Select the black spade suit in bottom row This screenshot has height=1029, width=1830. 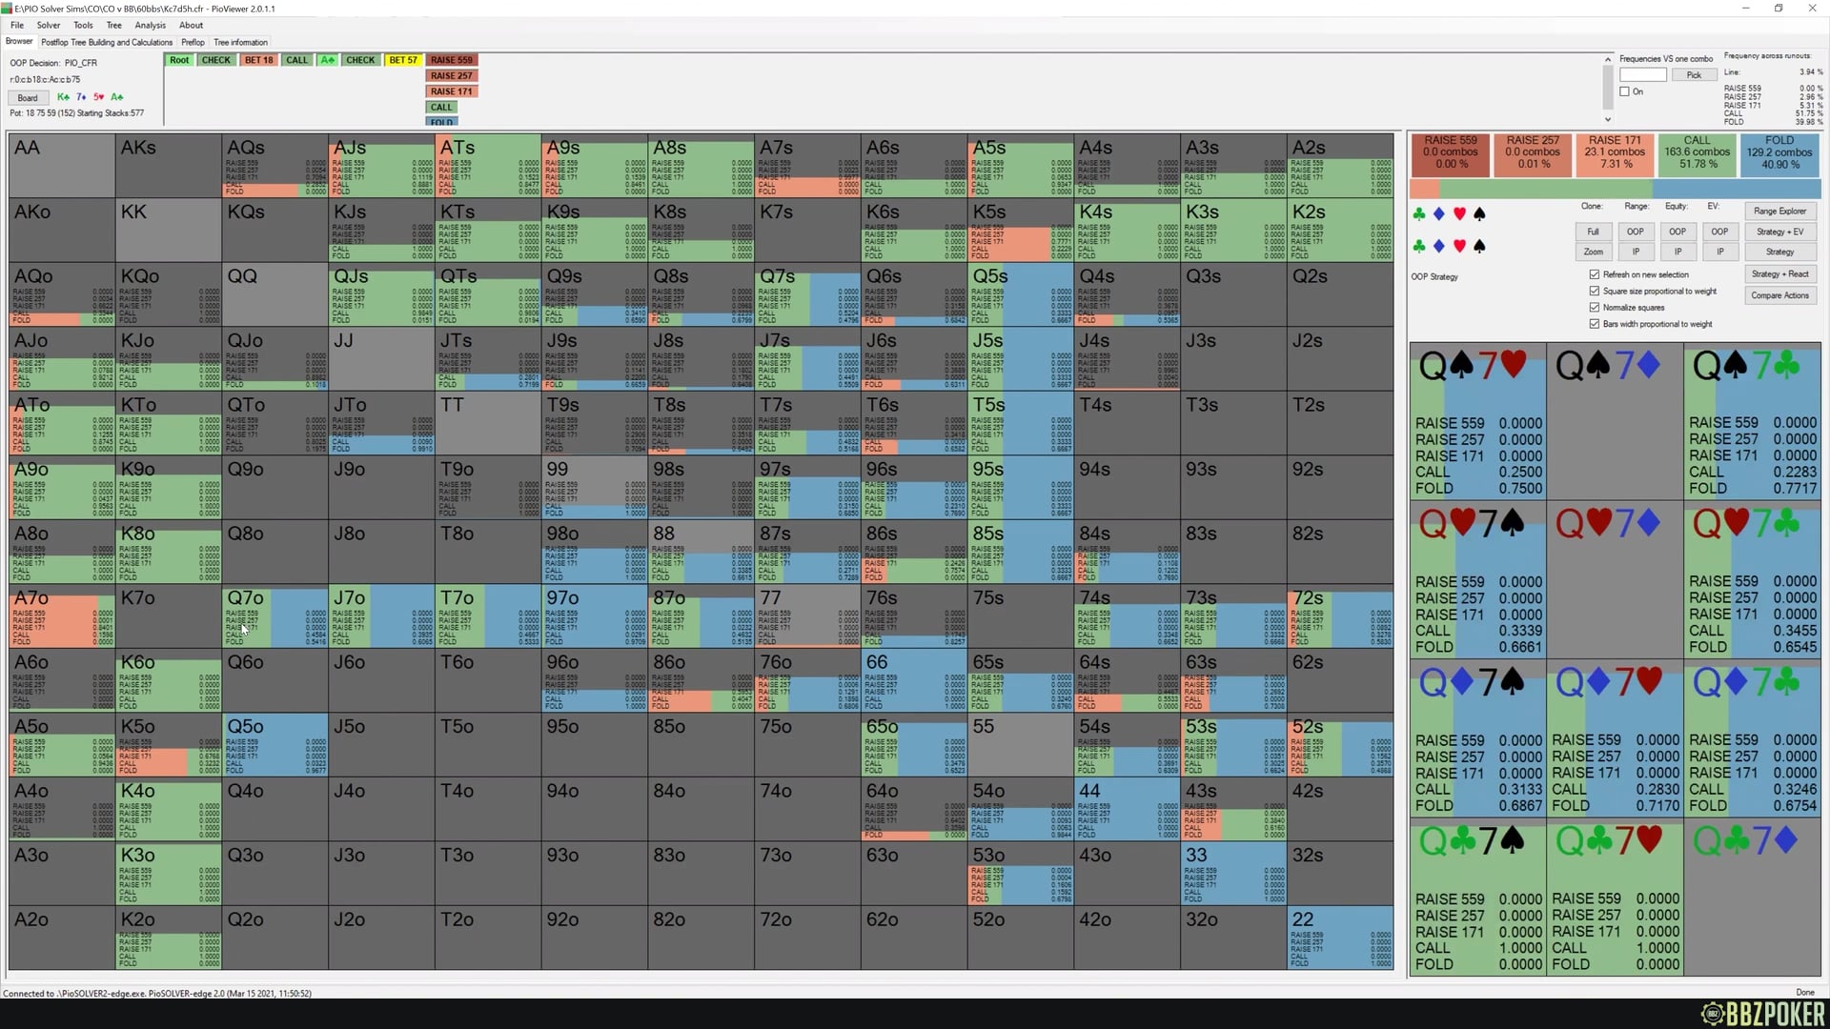click(x=1479, y=247)
